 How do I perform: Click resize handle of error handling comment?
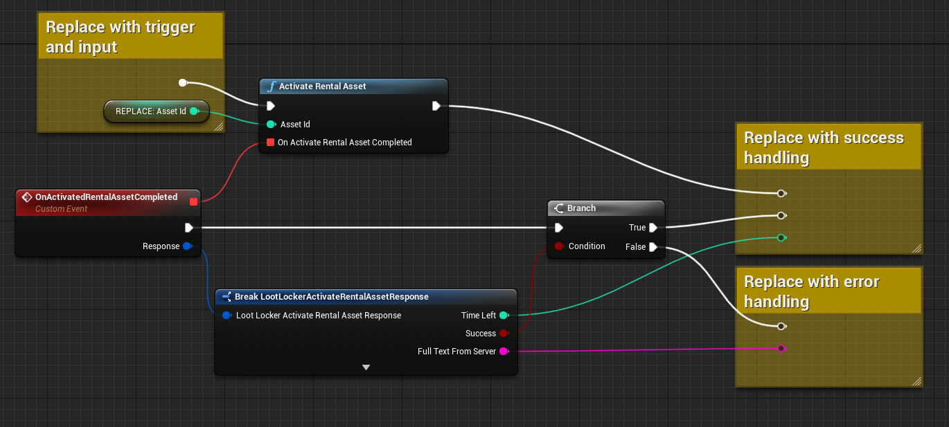coord(916,381)
